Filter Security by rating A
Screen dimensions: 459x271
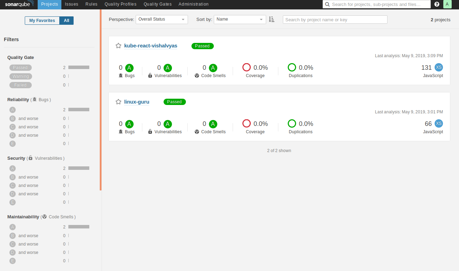pos(13,168)
